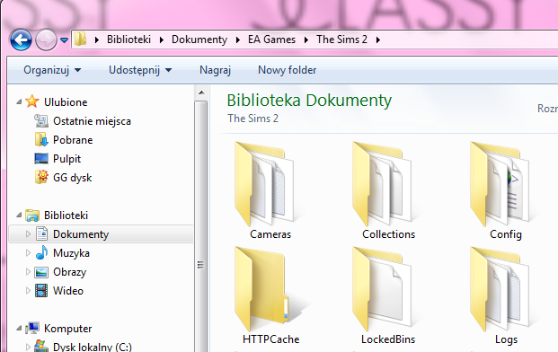Viewport: 558px width, 352px height.
Task: Open Ostatnie miejsca icon in favorites
Action: click(x=41, y=121)
